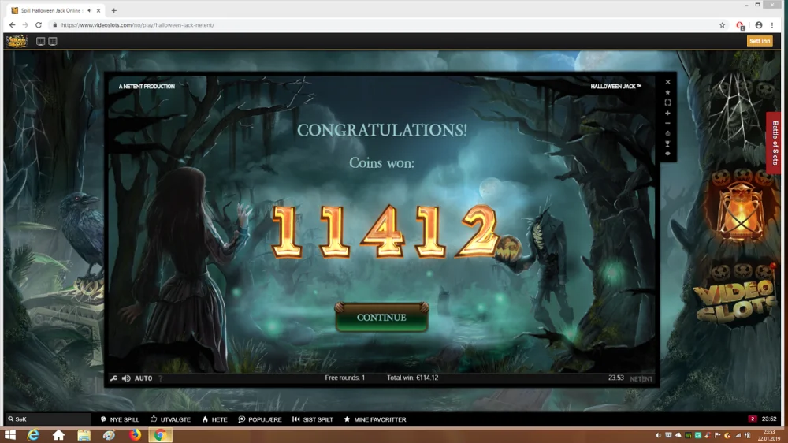Open the UTVALGTE menu item

[x=170, y=419]
